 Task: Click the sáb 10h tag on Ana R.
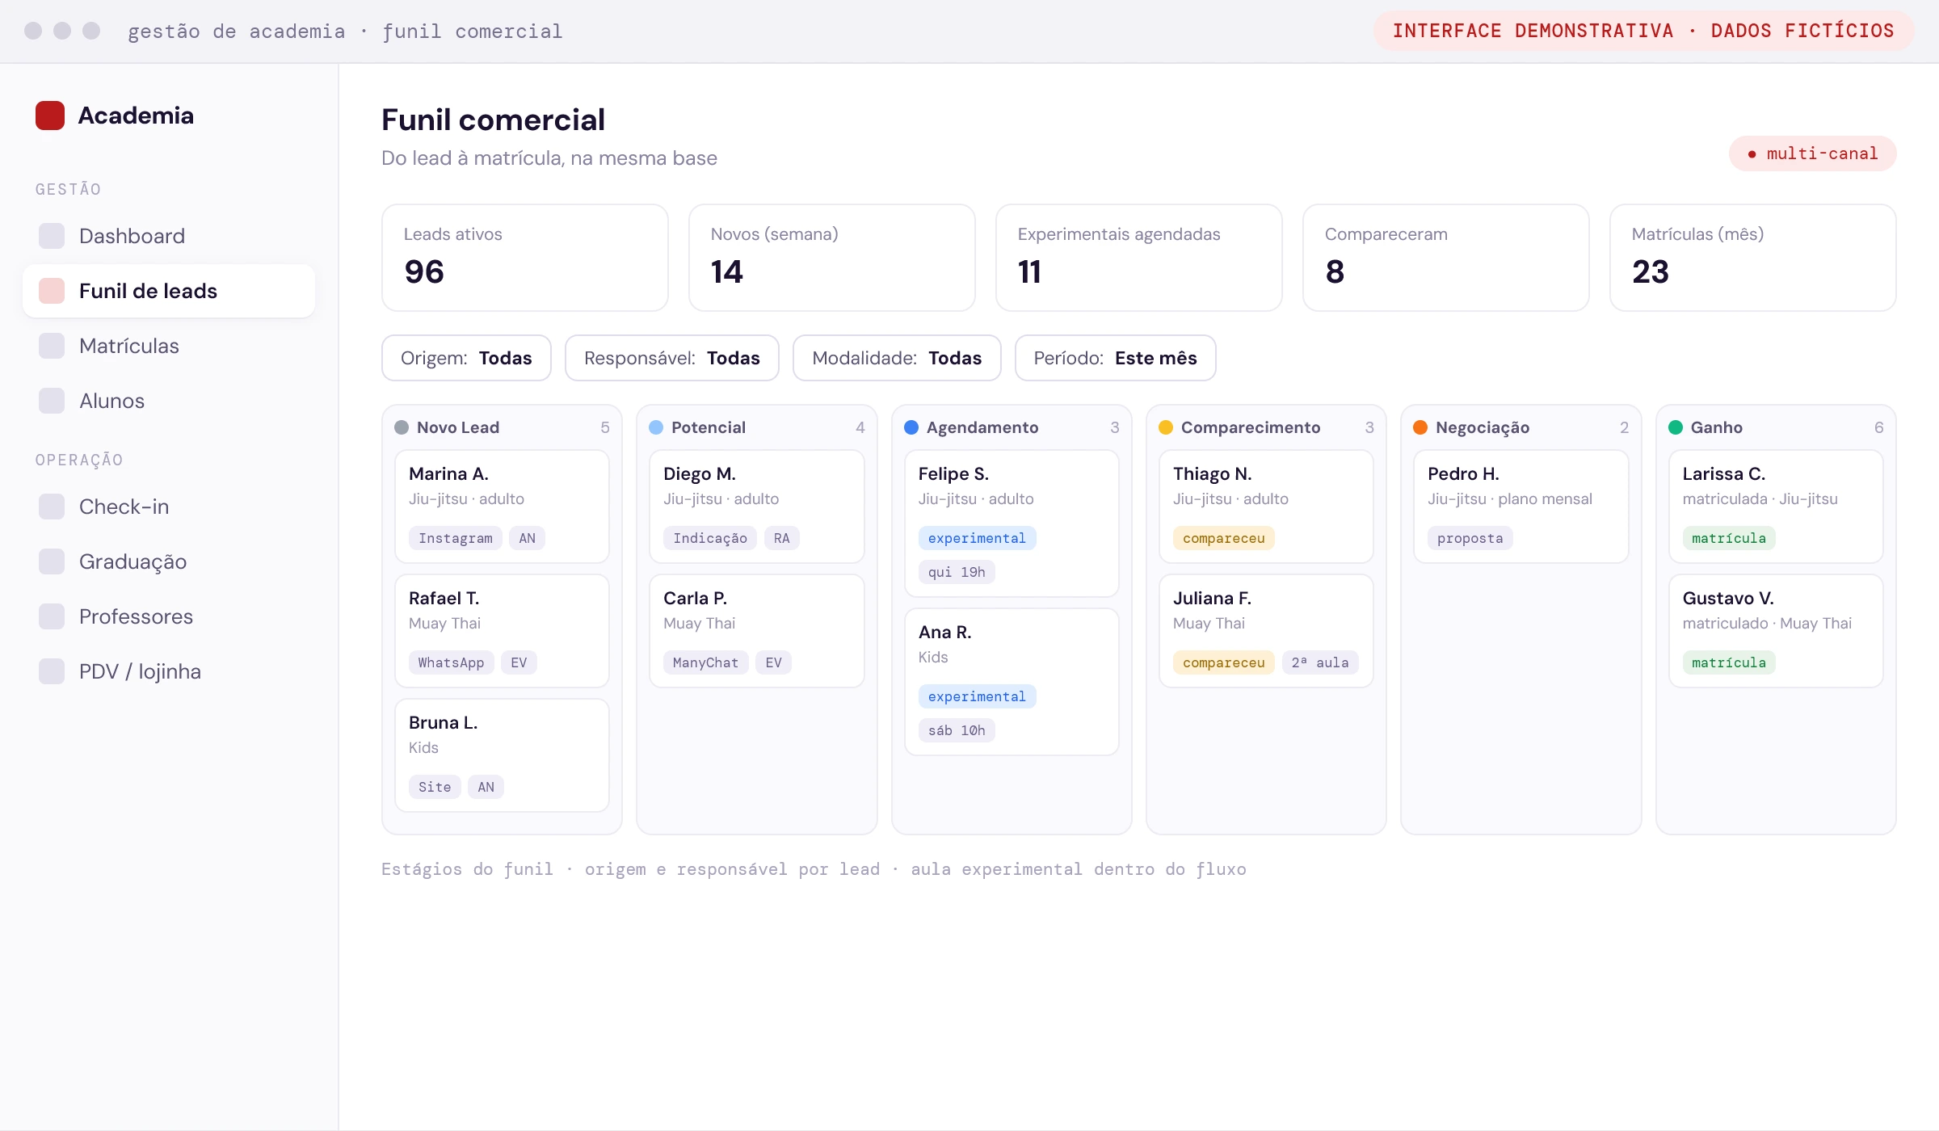point(957,730)
